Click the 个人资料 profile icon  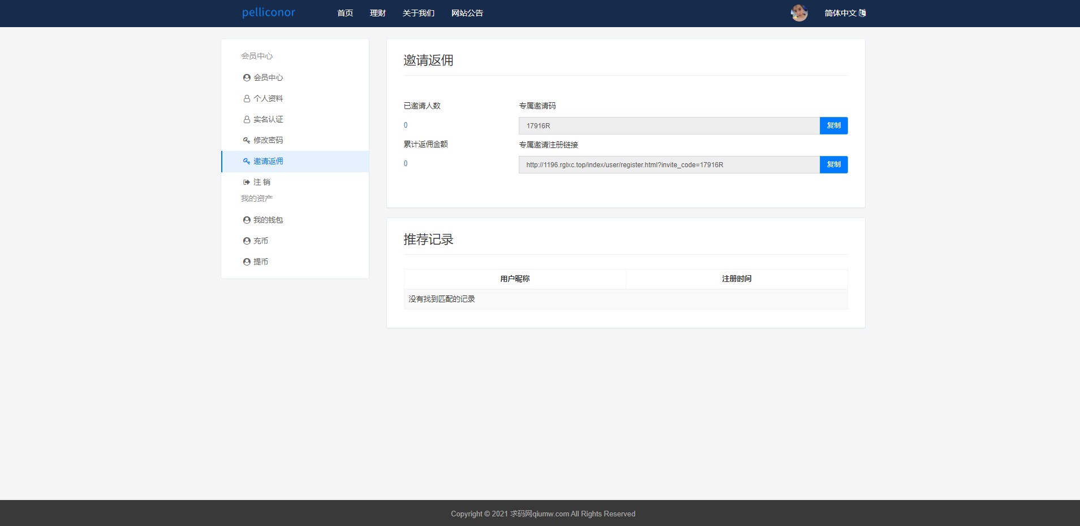pyautogui.click(x=247, y=99)
